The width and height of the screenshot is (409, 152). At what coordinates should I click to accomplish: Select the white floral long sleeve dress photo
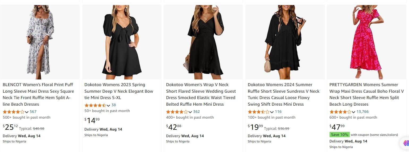[40, 42]
